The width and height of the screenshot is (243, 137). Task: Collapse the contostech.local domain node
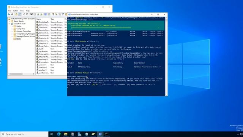coord(9,24)
